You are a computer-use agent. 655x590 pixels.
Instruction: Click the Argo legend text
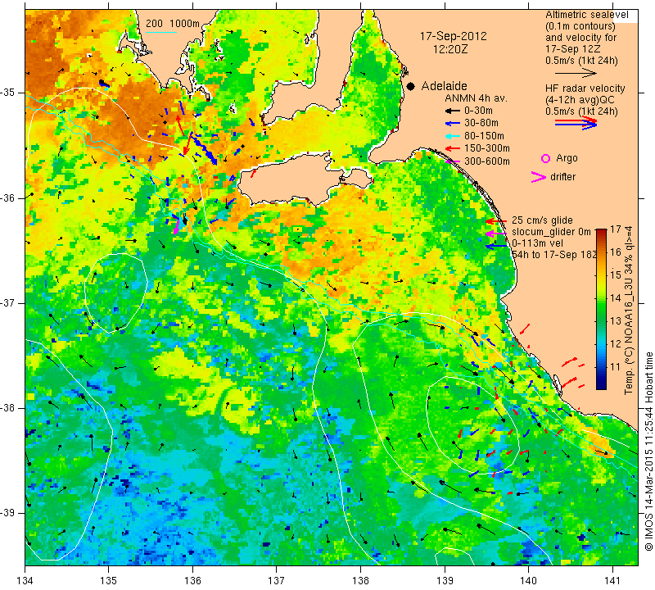click(567, 158)
